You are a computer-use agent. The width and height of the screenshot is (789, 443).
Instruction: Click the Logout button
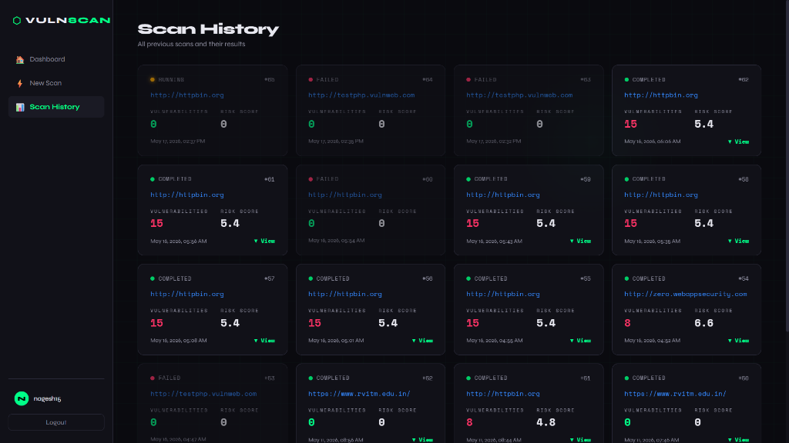tap(56, 422)
